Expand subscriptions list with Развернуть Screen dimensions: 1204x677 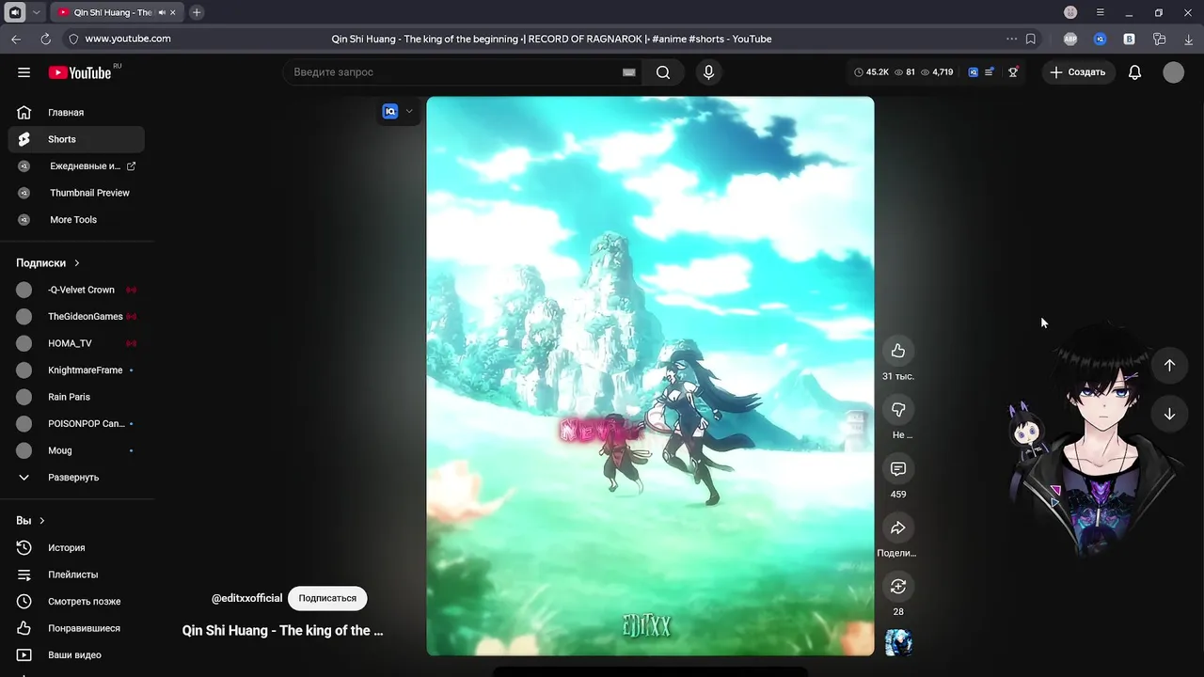(75, 478)
